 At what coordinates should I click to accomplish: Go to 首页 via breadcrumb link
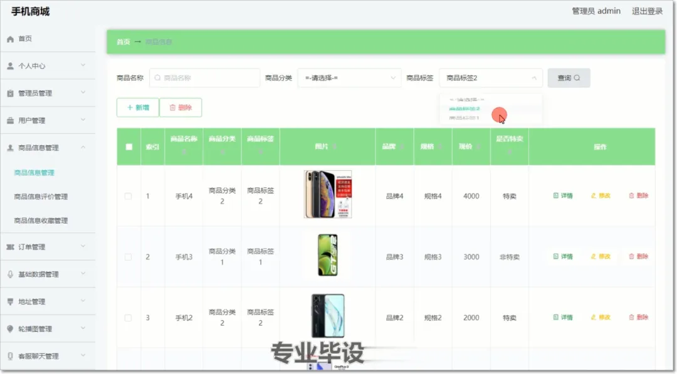pyautogui.click(x=123, y=42)
